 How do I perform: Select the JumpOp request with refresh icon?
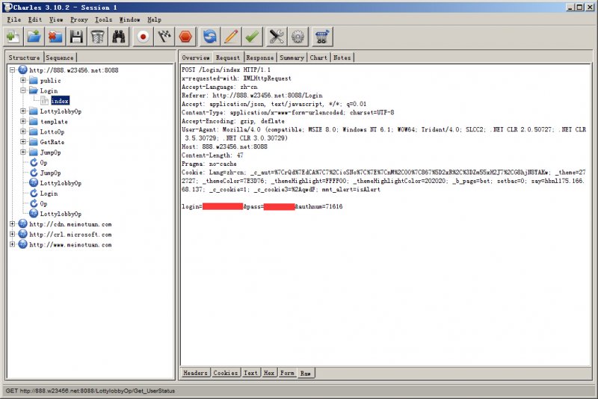coord(50,173)
